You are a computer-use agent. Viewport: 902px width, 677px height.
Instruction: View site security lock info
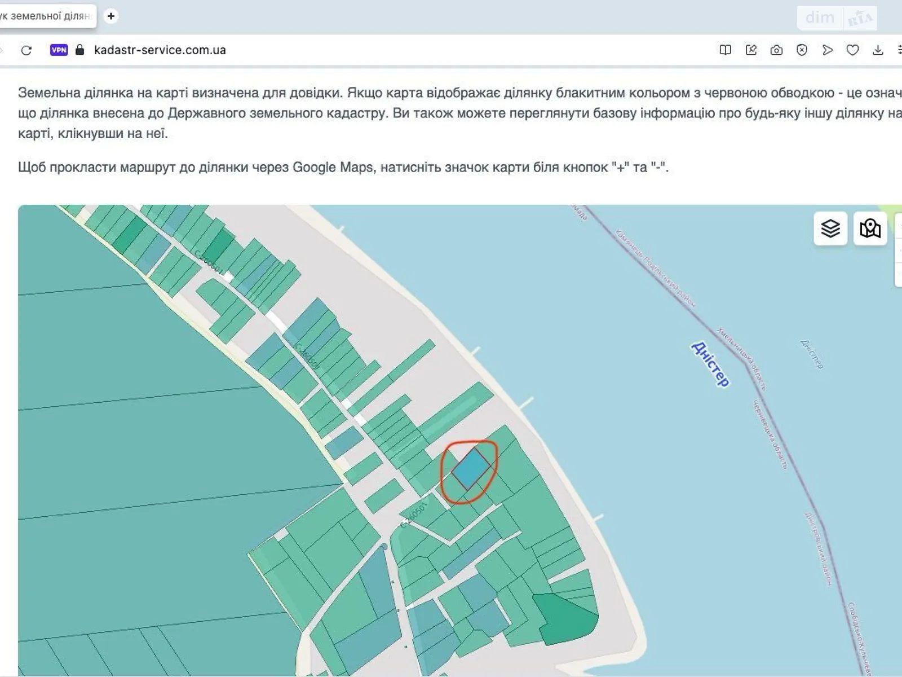pos(79,50)
